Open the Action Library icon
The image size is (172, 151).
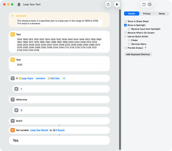coord(144,5)
